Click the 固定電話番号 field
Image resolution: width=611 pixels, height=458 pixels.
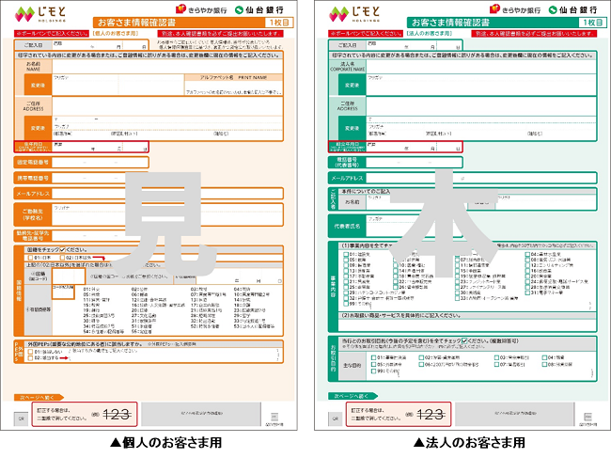pyautogui.click(x=100, y=162)
